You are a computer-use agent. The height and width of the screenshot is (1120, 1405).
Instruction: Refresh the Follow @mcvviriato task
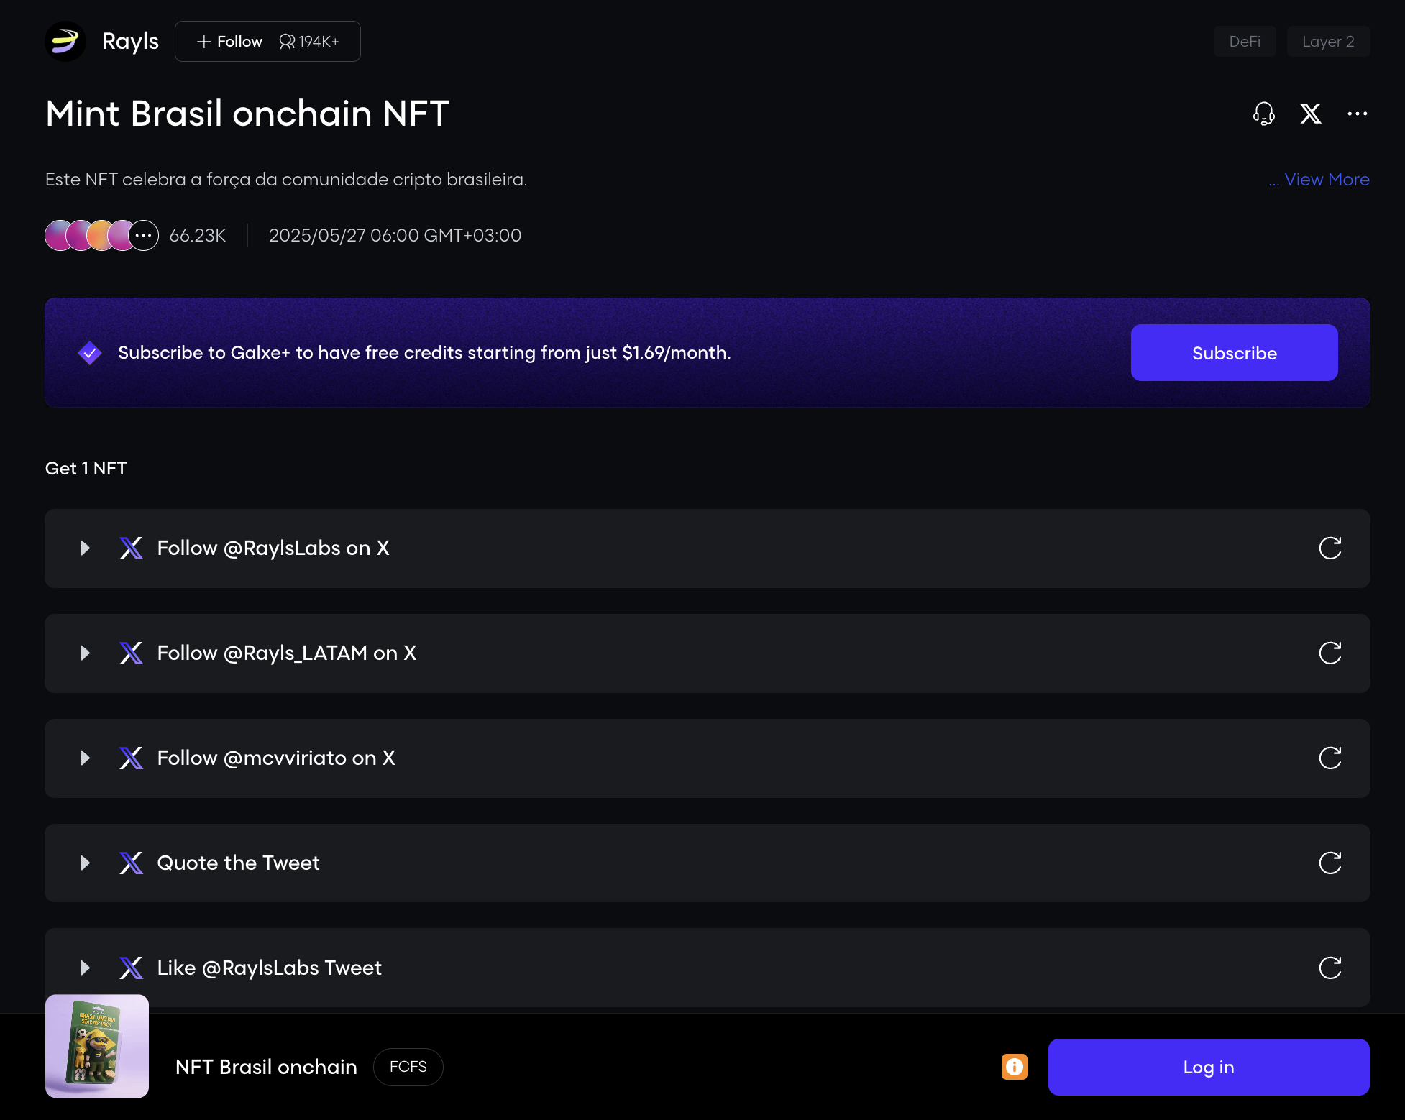pos(1330,758)
